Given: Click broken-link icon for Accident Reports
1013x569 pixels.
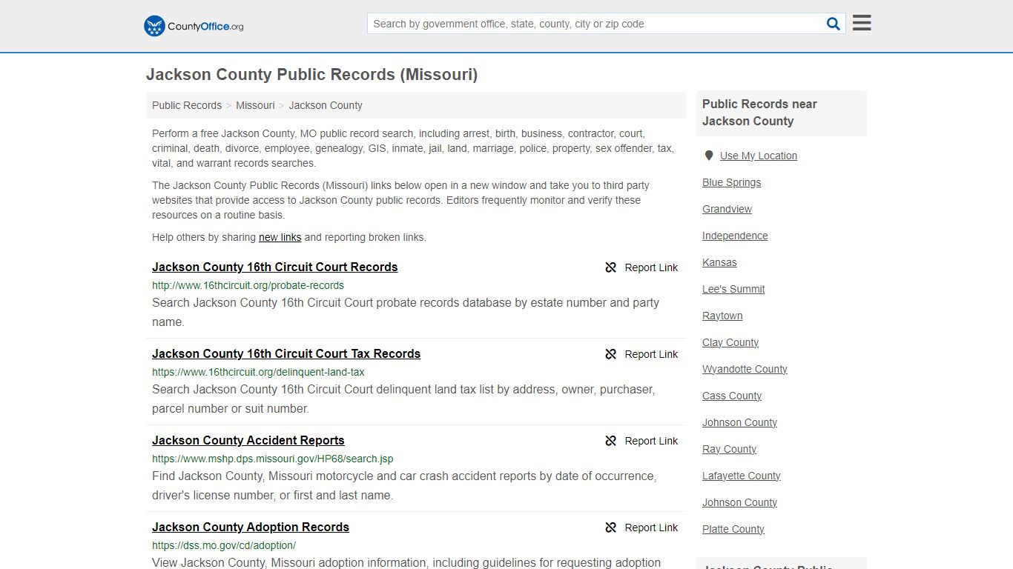Looking at the screenshot, I should click(x=610, y=441).
